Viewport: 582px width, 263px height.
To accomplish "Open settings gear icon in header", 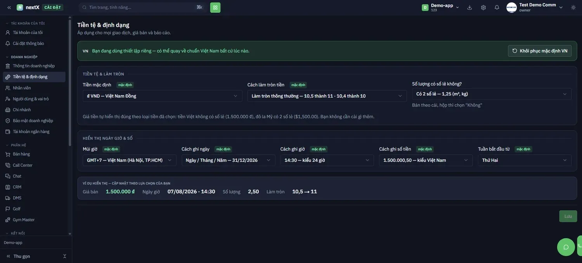I will (483, 7).
